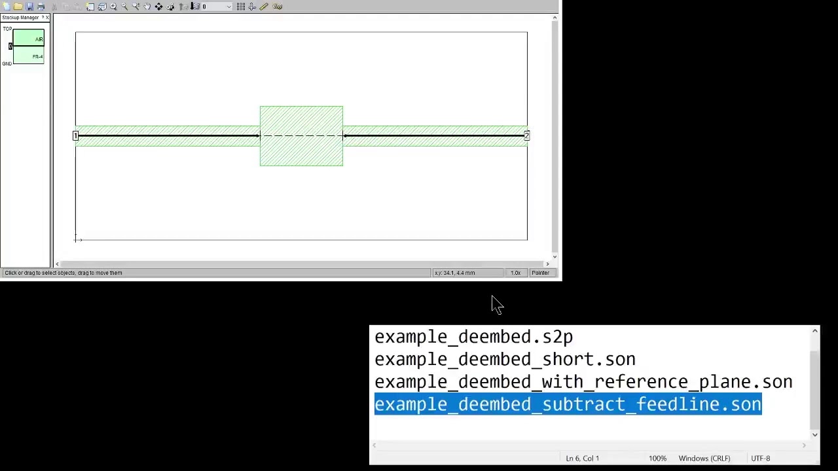Click the x,y coordinates readout
This screenshot has width=838, height=471.
pos(467,273)
